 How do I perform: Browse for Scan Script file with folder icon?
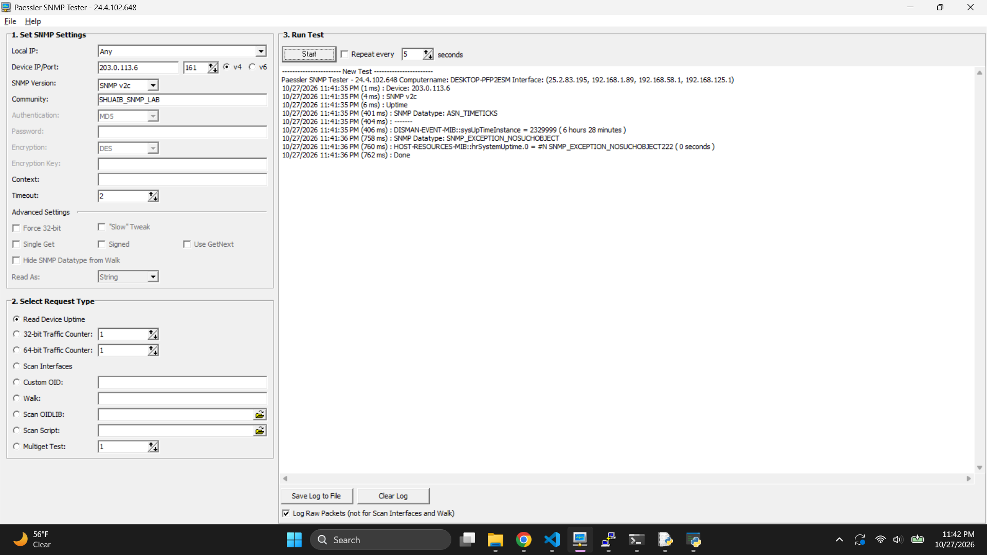click(x=260, y=431)
